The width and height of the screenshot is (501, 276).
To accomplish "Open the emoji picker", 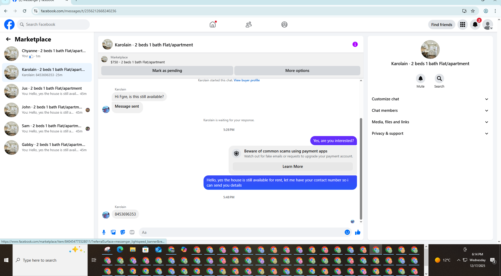I will (347, 232).
